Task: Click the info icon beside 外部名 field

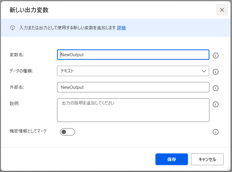Action: (x=216, y=88)
